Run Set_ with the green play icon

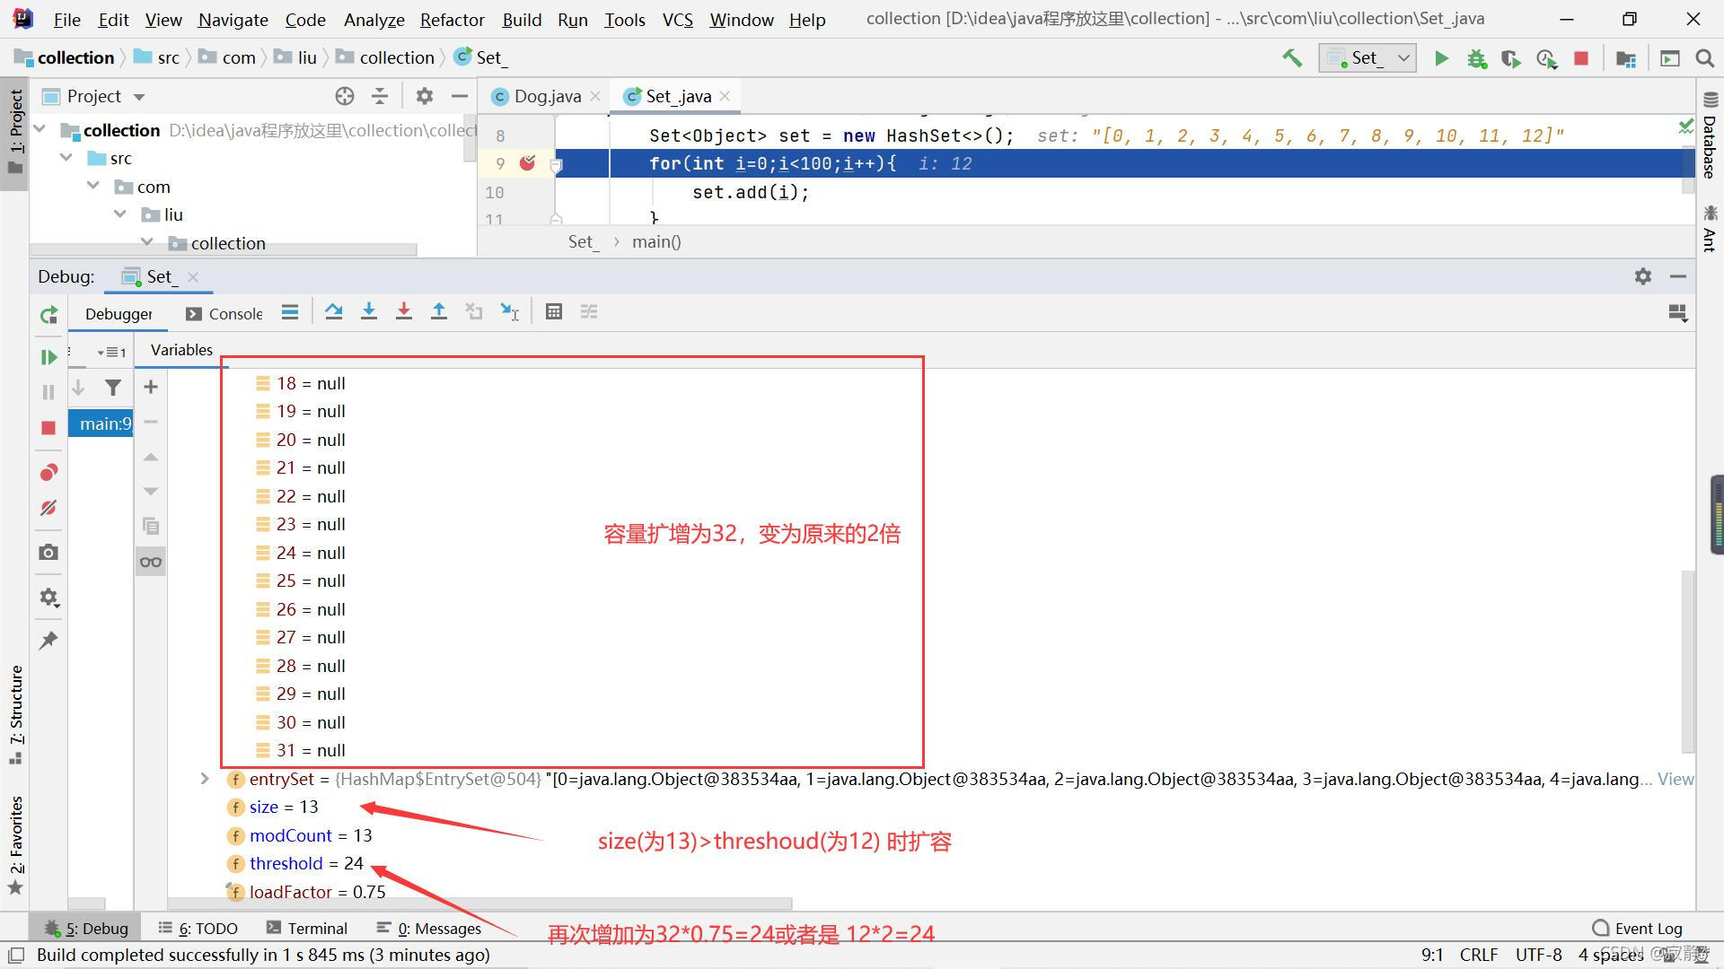(1441, 58)
